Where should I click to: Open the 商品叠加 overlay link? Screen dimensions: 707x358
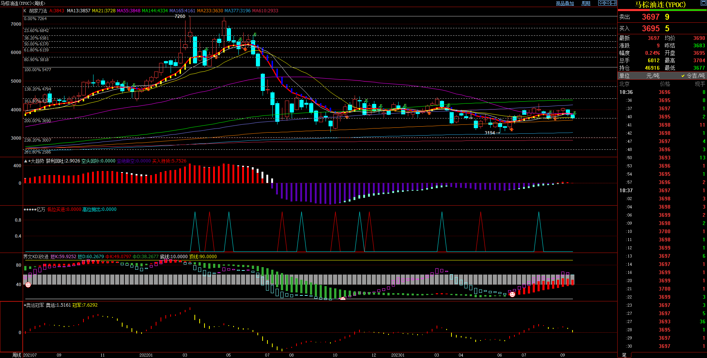(x=565, y=3)
